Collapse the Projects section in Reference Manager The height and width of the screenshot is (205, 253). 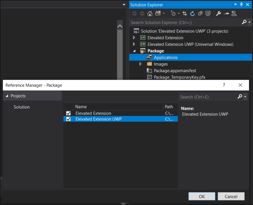coord(7,96)
